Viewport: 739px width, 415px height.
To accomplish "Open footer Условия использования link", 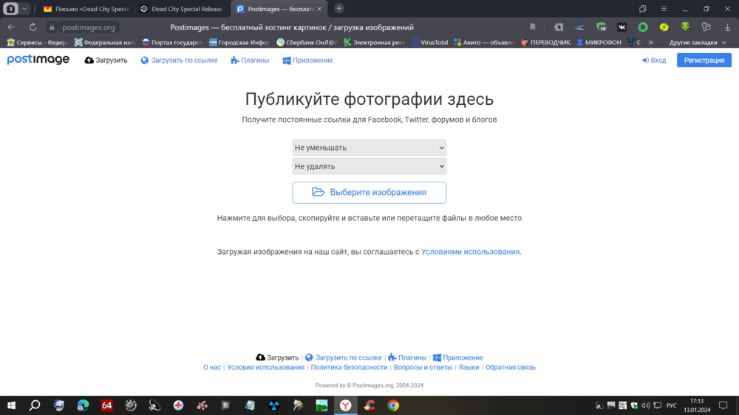I will [266, 368].
